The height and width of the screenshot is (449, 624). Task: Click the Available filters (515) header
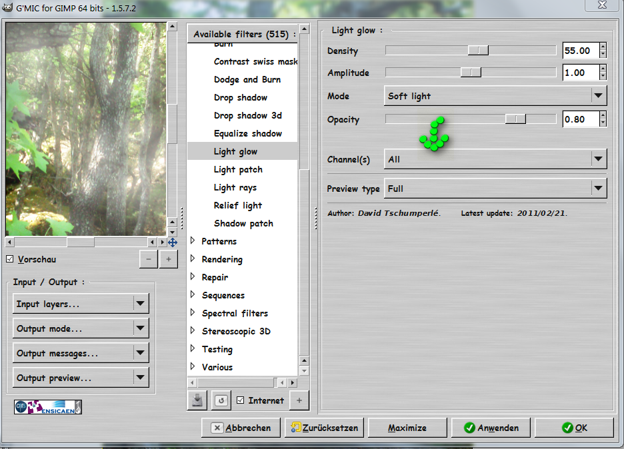point(243,34)
